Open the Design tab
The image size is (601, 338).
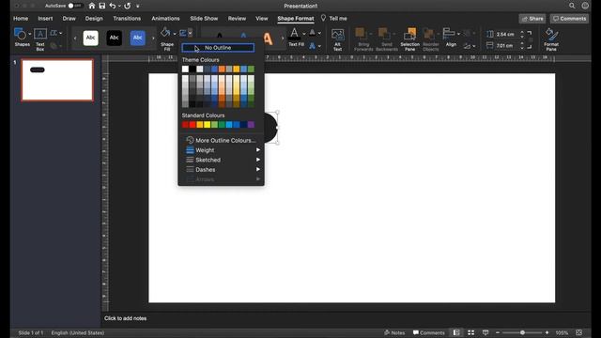coord(94,19)
